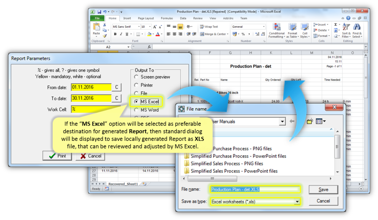The height and width of the screenshot is (220, 378).
Task: Switch to the Page Layout ribbon tab
Action: coord(146,18)
